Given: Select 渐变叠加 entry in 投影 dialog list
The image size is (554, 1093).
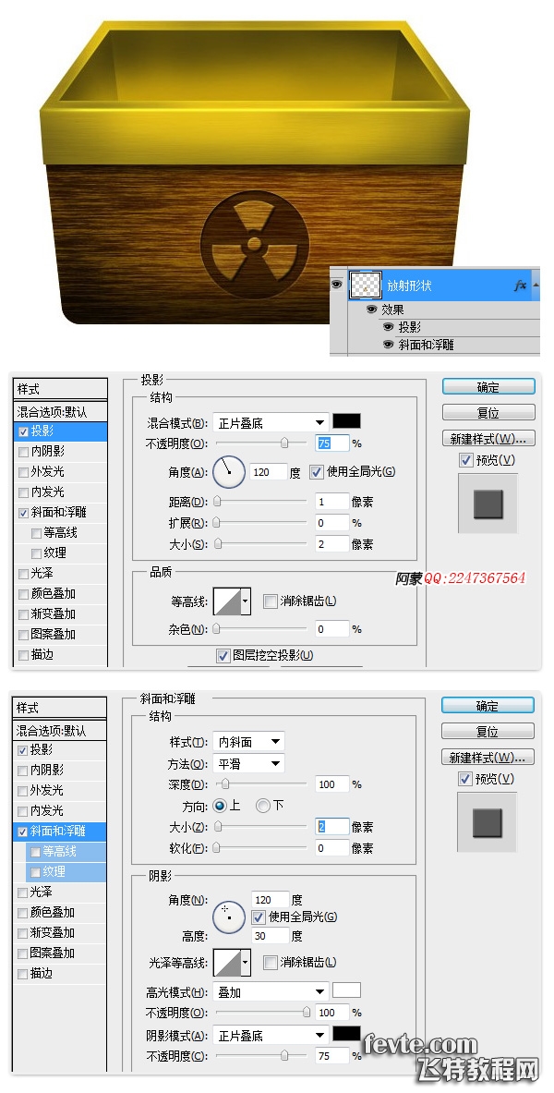Looking at the screenshot, I should tap(61, 614).
